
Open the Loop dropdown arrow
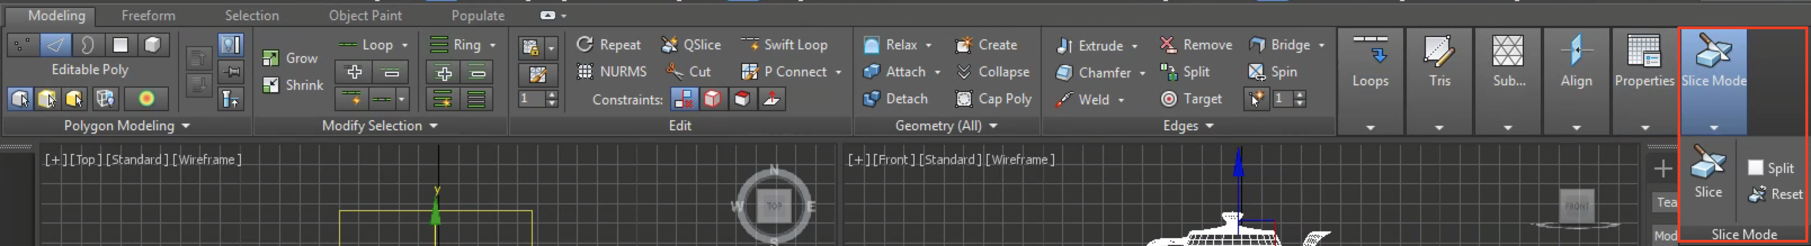pyautogui.click(x=405, y=45)
